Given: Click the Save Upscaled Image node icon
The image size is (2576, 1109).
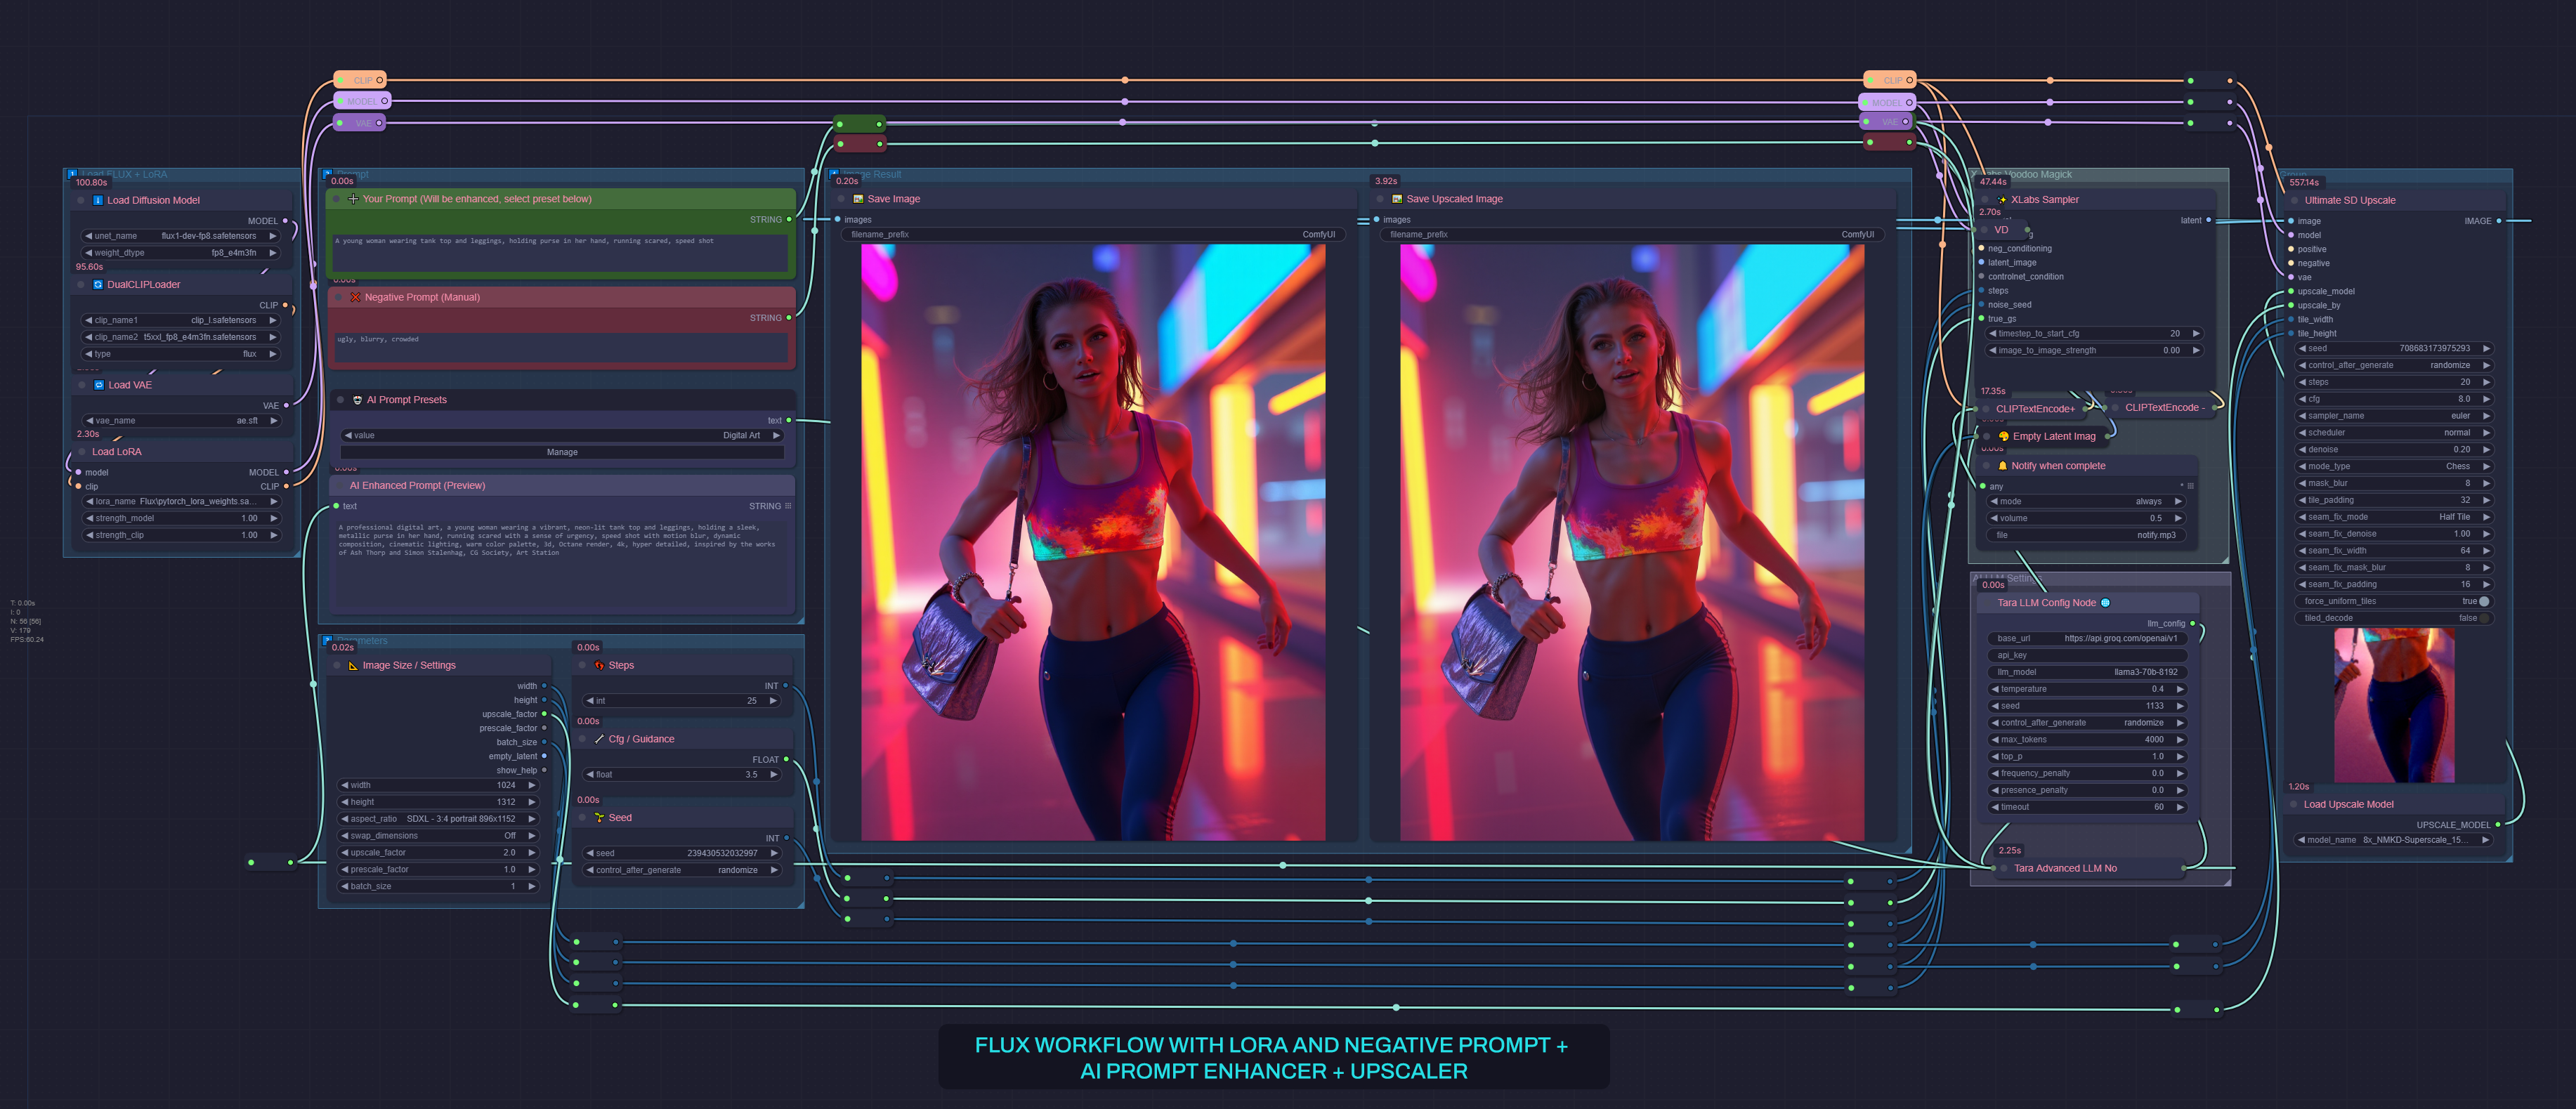Looking at the screenshot, I should pos(1397,199).
